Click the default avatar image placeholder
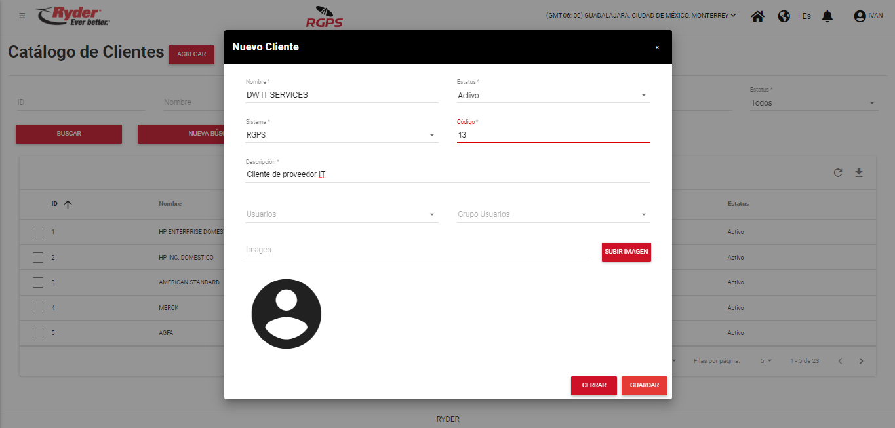Image resolution: width=895 pixels, height=428 pixels. point(287,314)
